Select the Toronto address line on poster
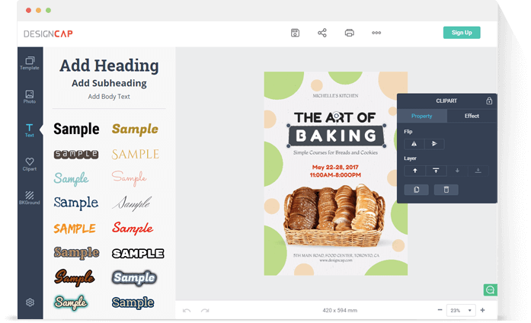 pyautogui.click(x=336, y=255)
